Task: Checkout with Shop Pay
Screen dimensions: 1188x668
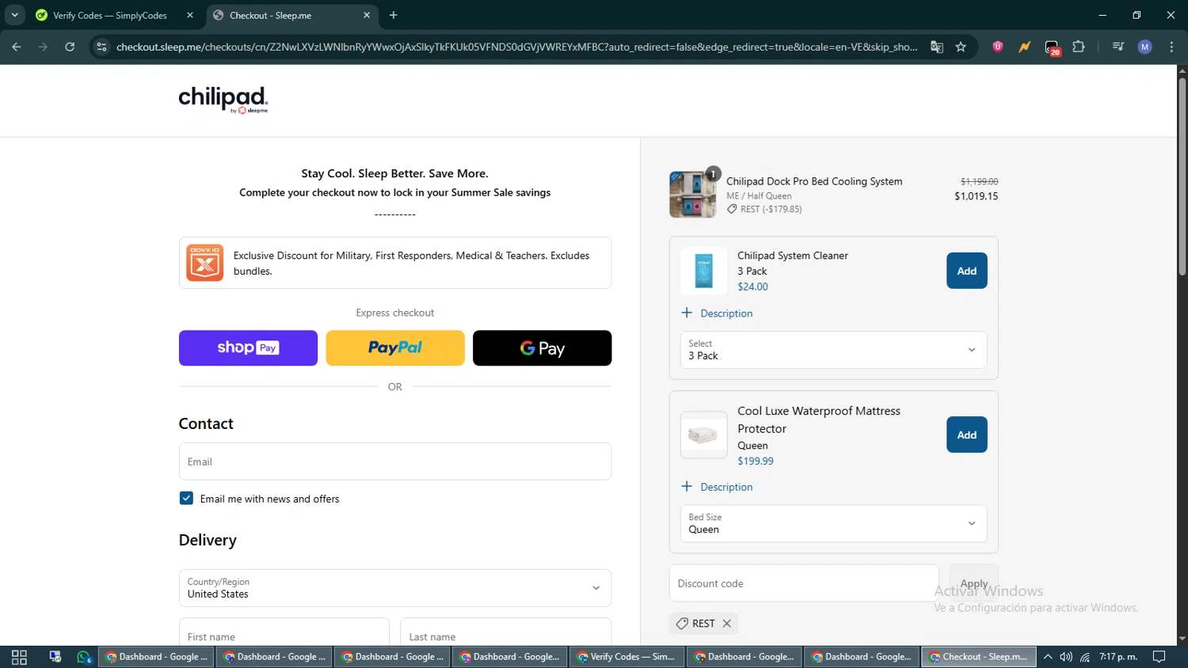Action: (x=248, y=348)
